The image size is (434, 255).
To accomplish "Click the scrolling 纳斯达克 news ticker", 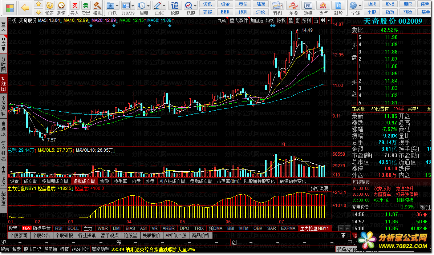I will 153,250.
